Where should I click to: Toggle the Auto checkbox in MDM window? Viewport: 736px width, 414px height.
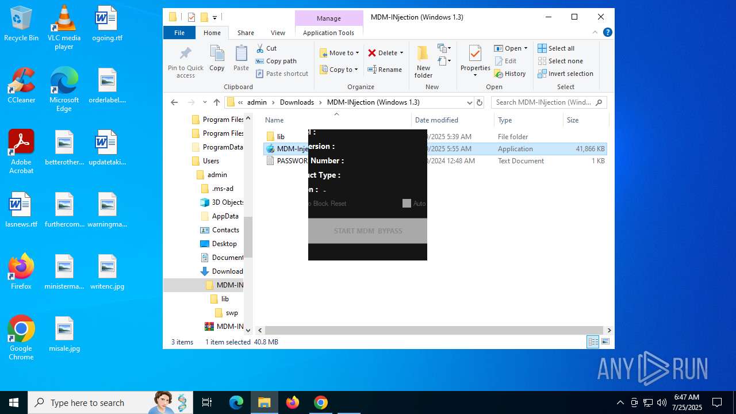tap(407, 204)
